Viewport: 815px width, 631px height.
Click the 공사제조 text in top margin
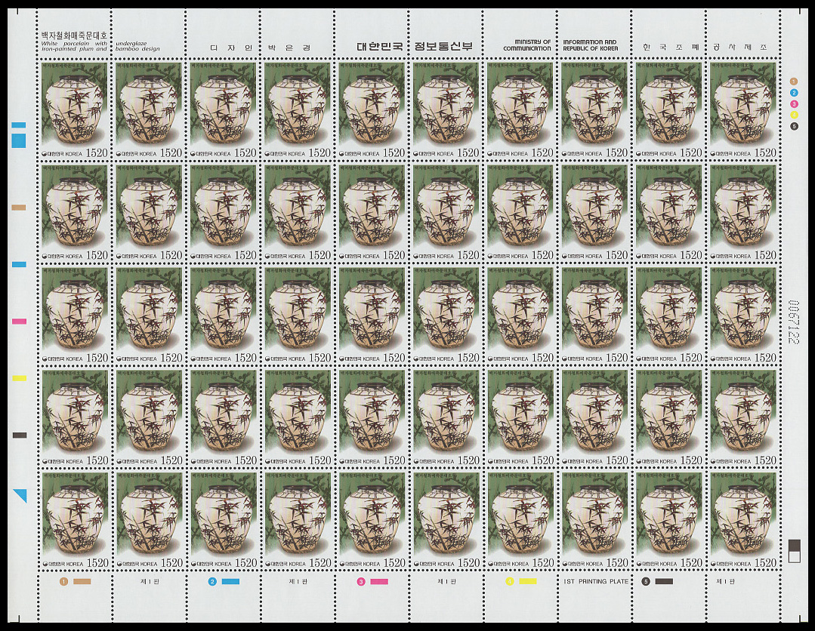pos(739,48)
